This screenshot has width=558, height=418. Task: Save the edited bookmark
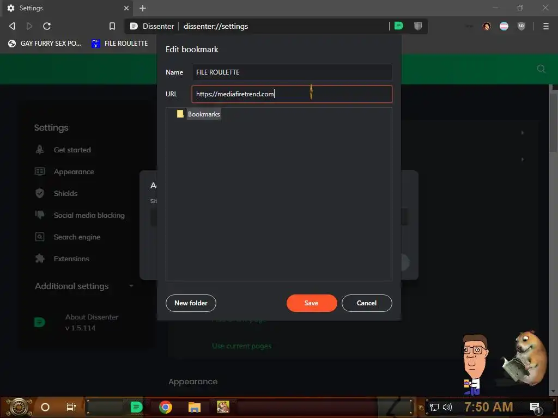311,303
